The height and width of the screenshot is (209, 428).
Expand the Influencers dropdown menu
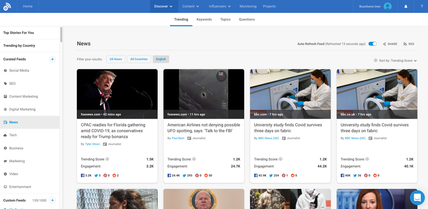tap(220, 6)
